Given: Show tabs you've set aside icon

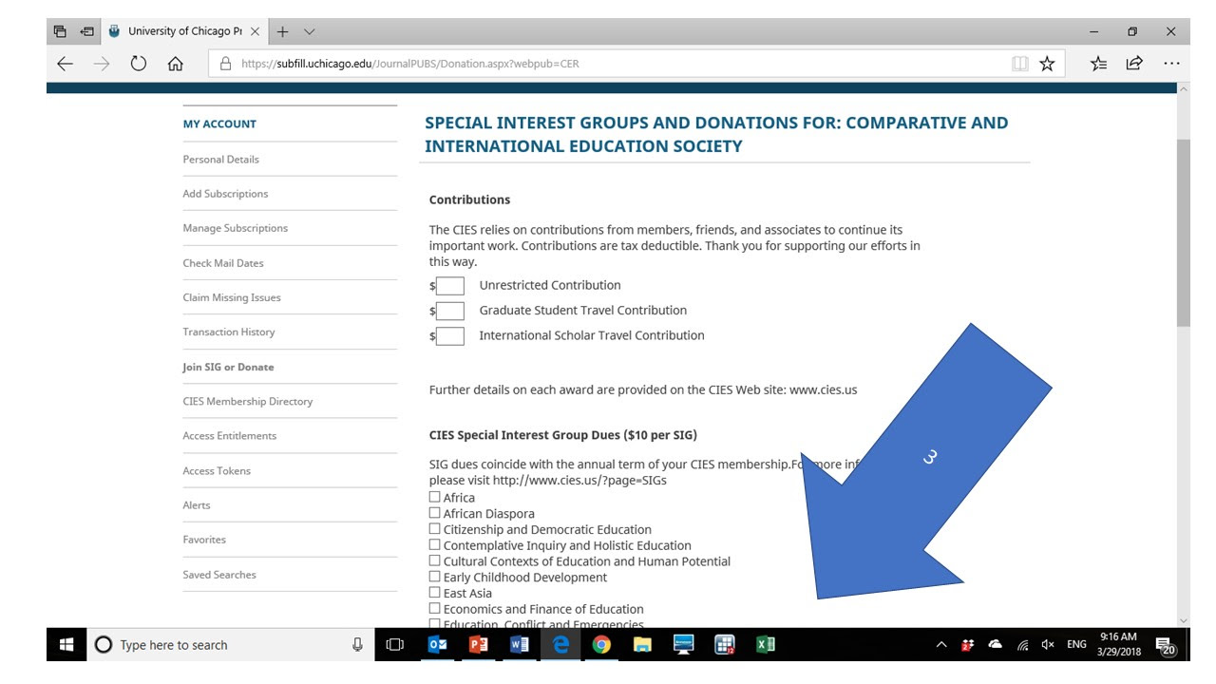Looking at the screenshot, I should [60, 31].
